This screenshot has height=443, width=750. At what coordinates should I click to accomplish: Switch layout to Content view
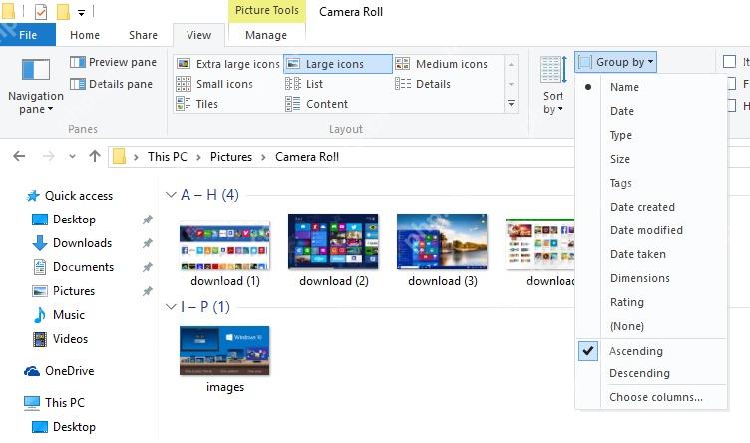coord(316,104)
